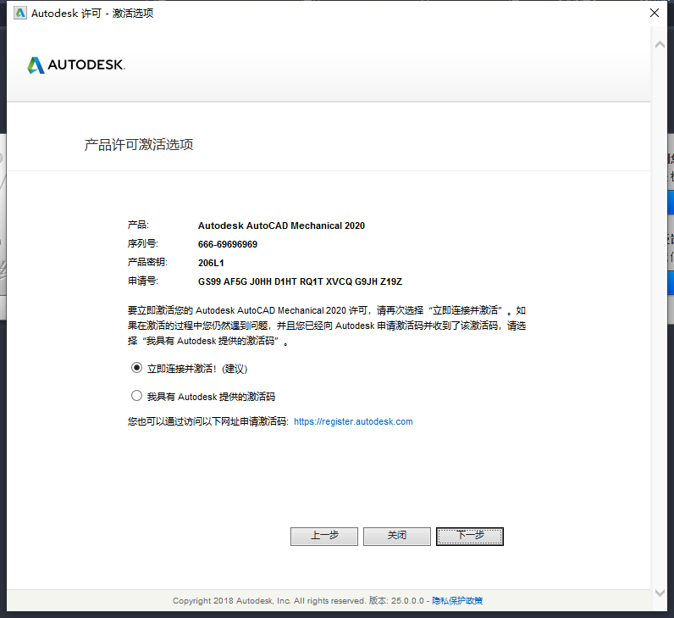This screenshot has height=618, width=674.
Task: Open the register.autodesk.com link
Action: 353,422
